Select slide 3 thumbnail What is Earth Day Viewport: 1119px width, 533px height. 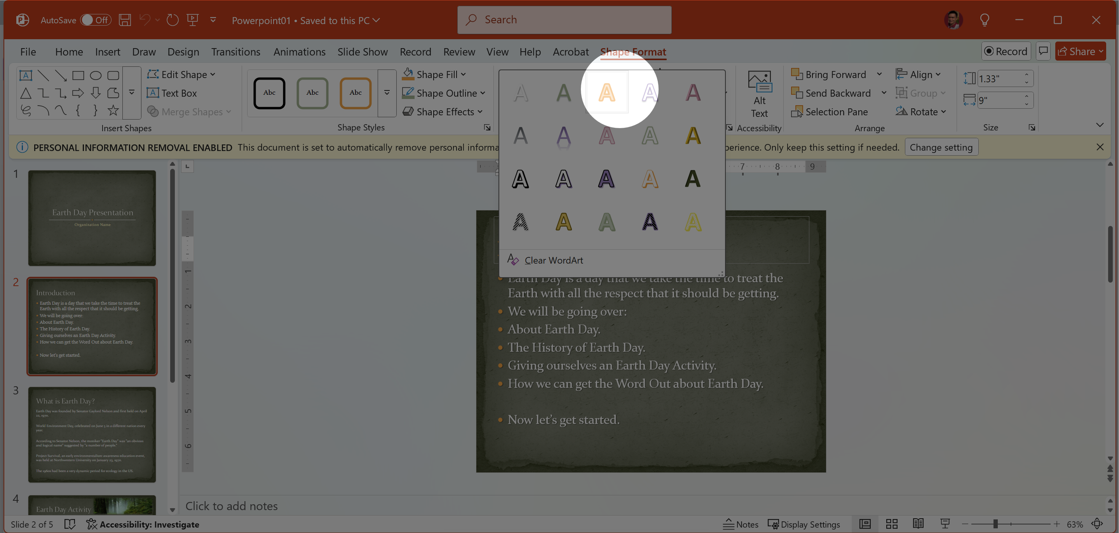pos(92,434)
